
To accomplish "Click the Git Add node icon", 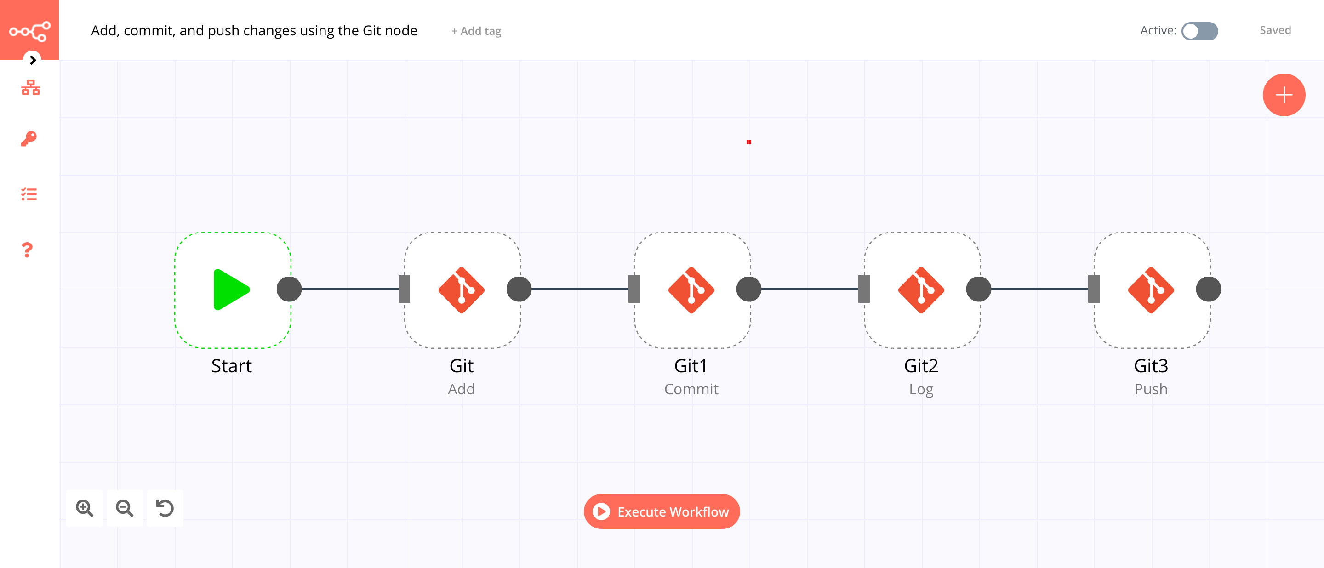I will click(461, 290).
